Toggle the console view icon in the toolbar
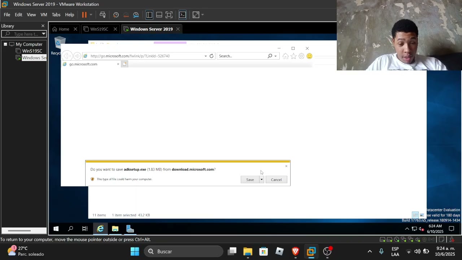Viewport: 462px width, 260px height. point(182,15)
